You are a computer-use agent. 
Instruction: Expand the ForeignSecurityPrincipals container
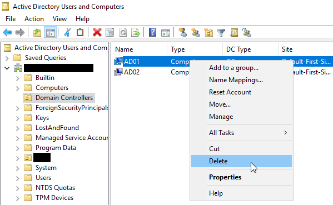point(17,108)
